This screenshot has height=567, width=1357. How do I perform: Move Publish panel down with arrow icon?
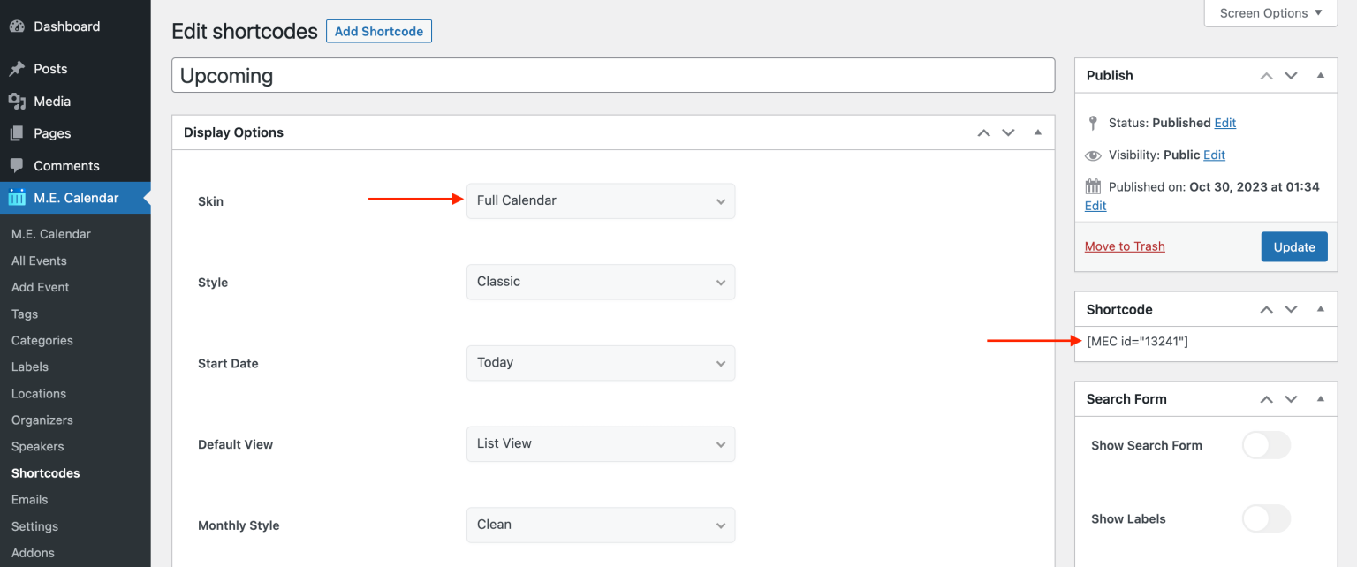1291,76
